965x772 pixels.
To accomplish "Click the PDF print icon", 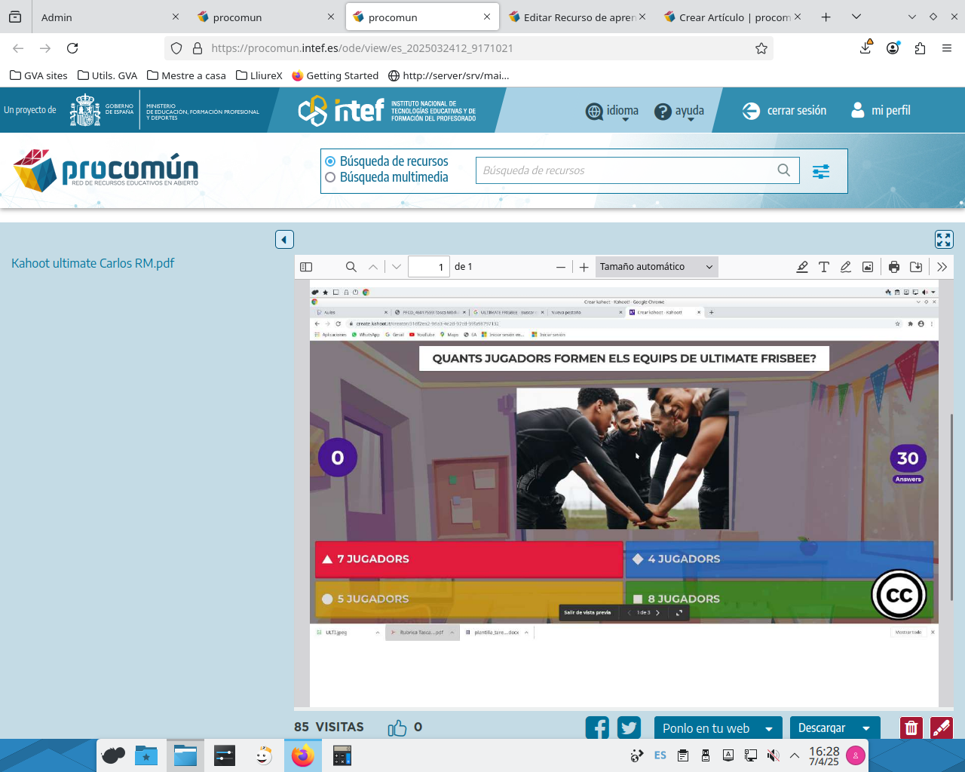I will (894, 267).
